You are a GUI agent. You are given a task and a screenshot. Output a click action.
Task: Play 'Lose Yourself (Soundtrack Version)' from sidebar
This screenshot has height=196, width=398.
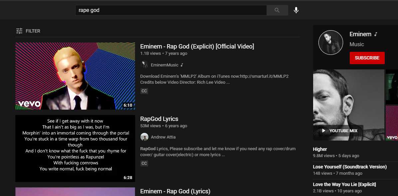tap(349, 167)
